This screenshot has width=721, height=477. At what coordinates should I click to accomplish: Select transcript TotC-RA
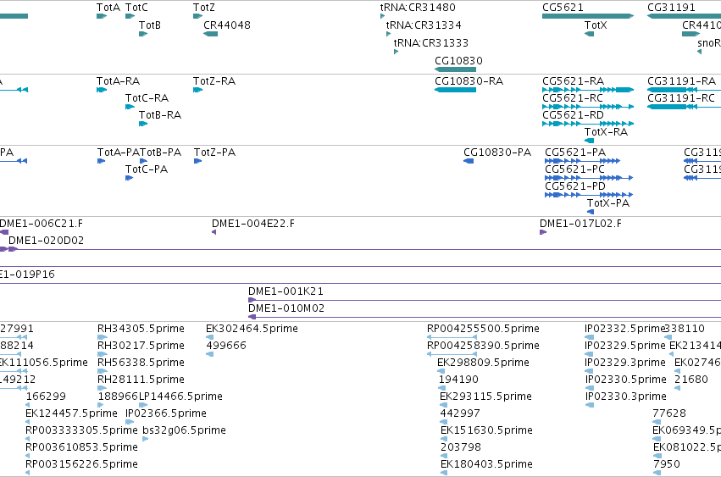click(147, 98)
